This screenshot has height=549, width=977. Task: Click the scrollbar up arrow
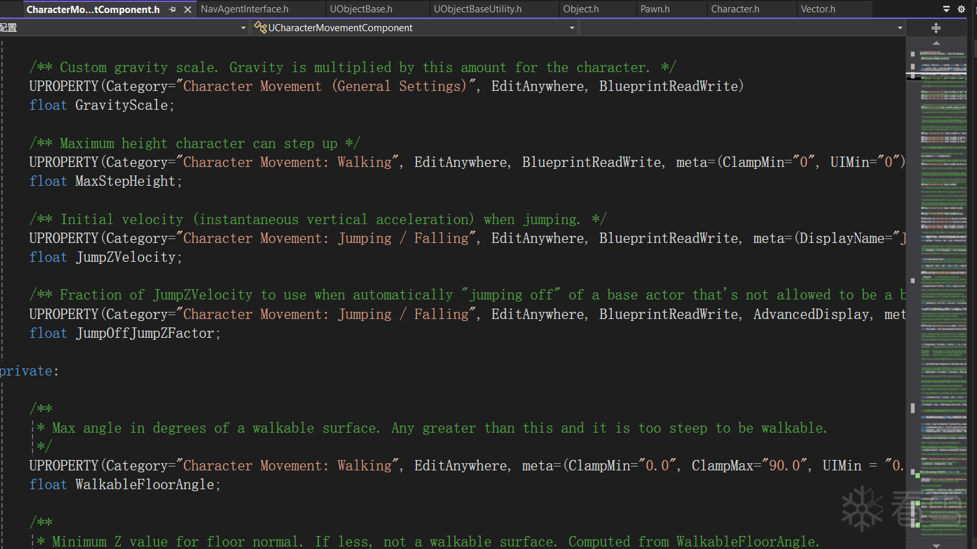point(936,43)
